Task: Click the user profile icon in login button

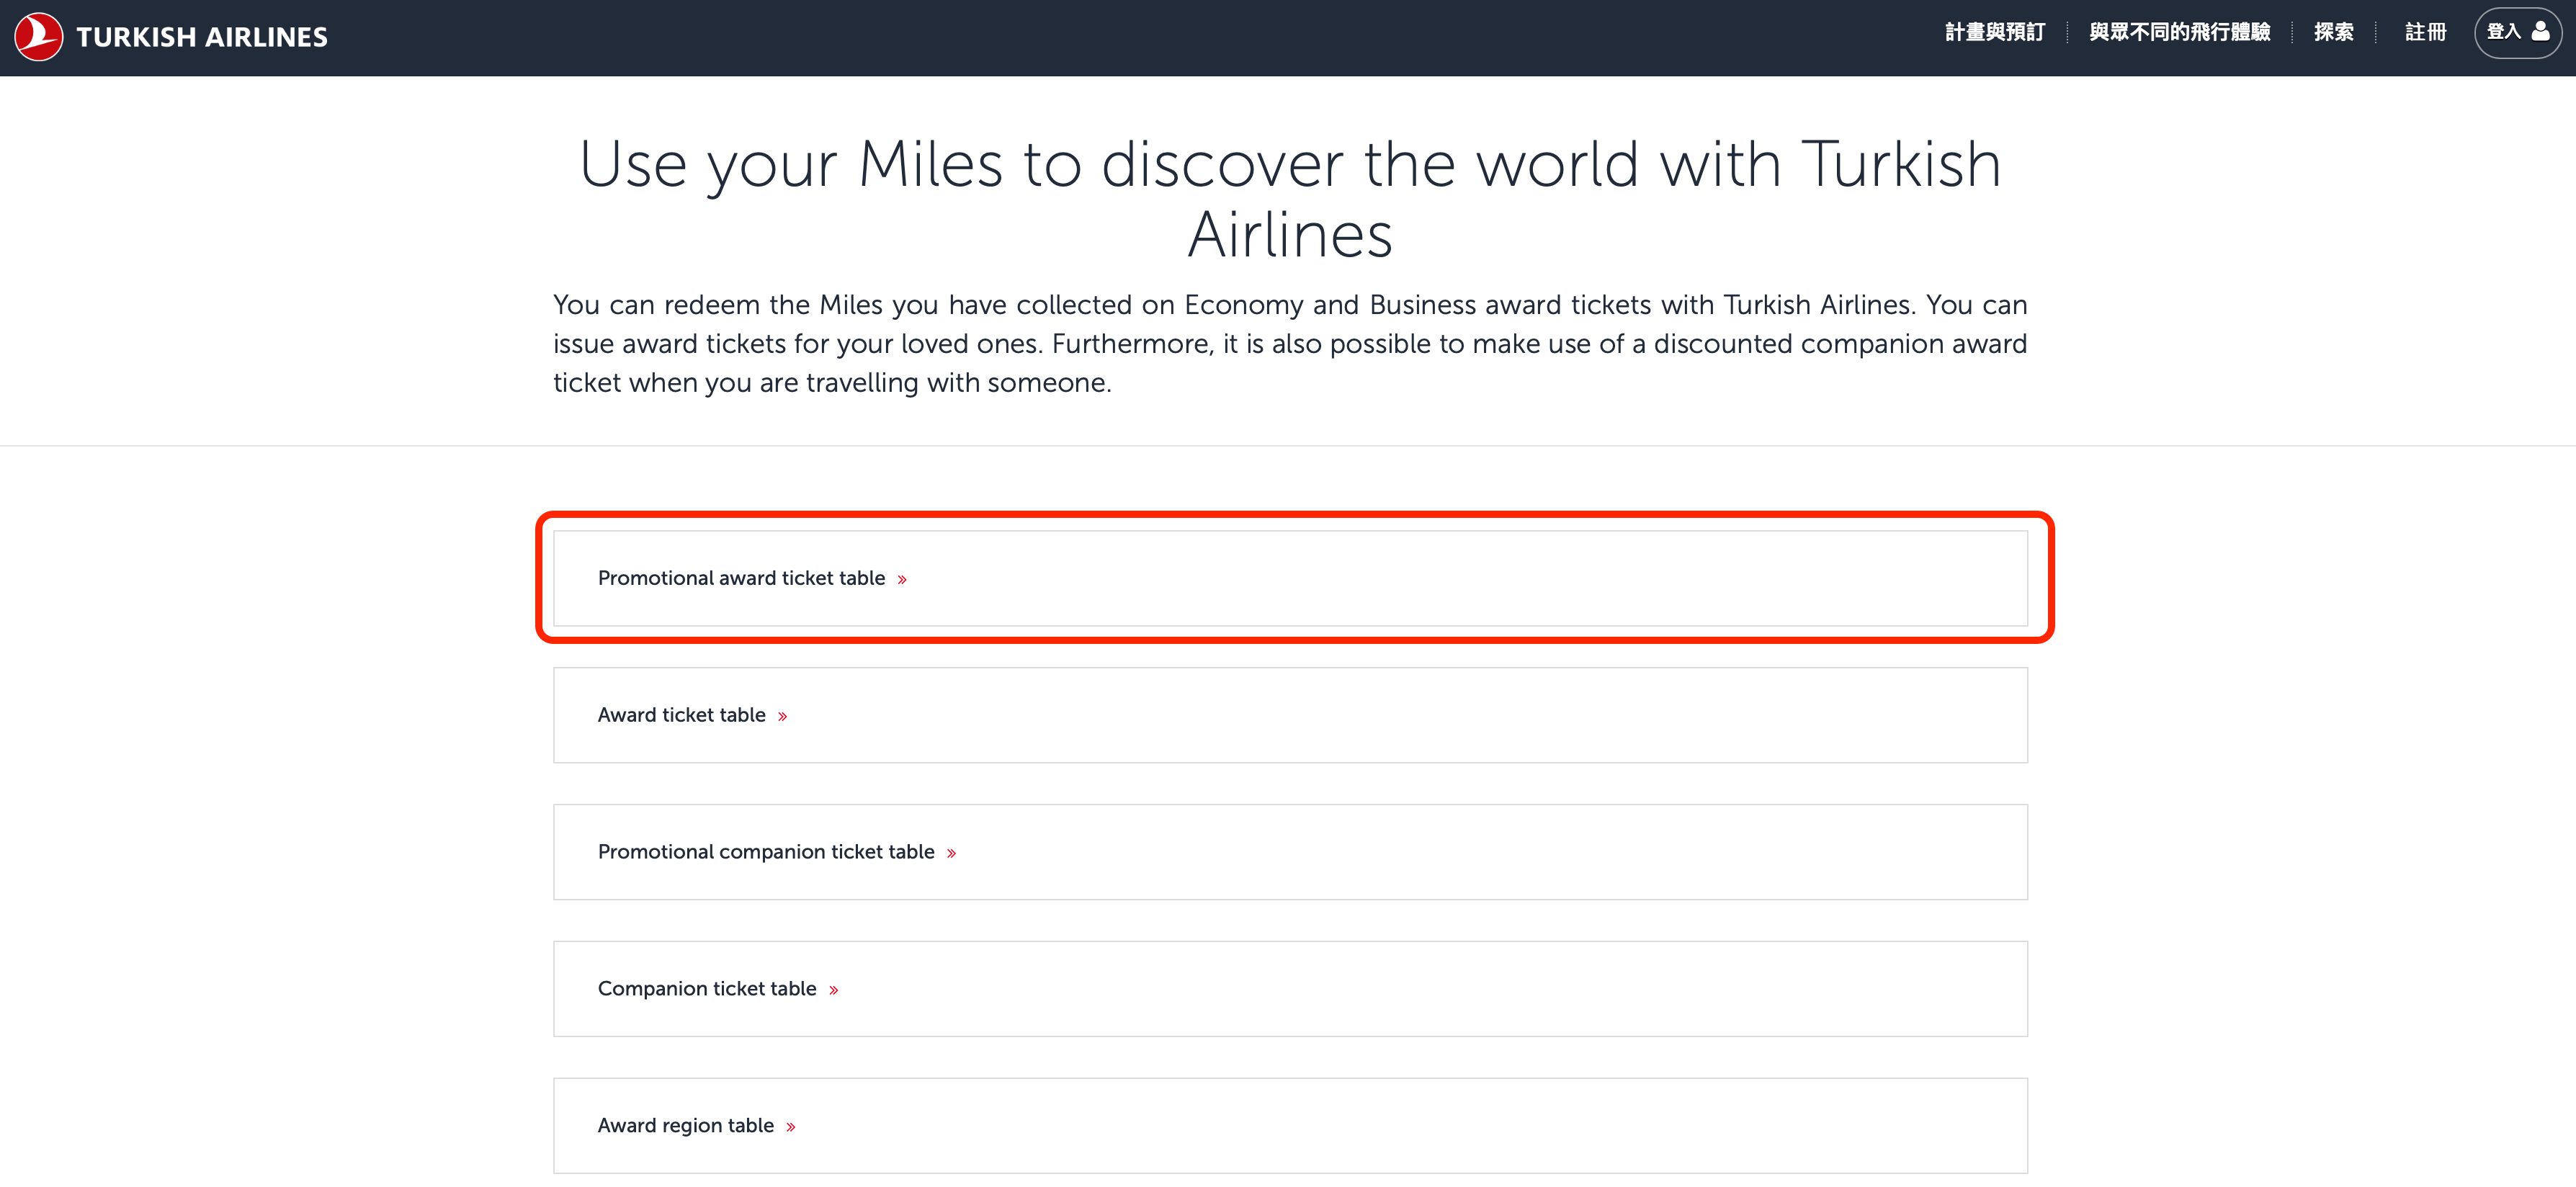Action: pos(2540,32)
